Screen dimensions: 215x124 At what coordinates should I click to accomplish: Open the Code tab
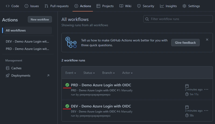pos(12,6)
